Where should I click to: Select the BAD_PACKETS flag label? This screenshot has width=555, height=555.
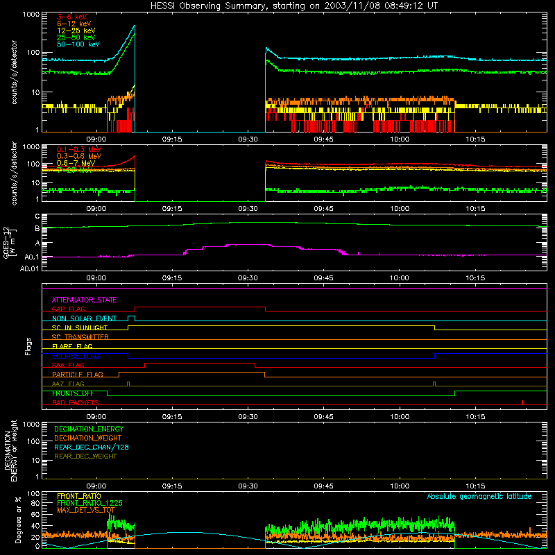pyautogui.click(x=76, y=402)
